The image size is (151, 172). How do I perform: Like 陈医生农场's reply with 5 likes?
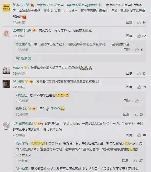click(x=137, y=50)
